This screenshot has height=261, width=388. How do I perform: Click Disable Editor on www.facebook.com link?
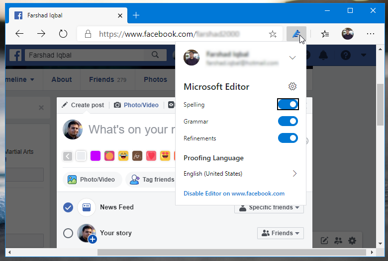234,194
